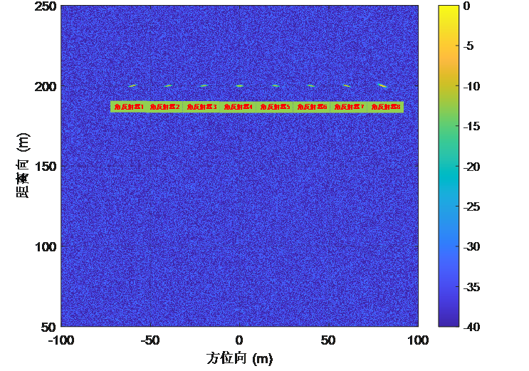Click the bright target spot above 角反射器8

coord(382,85)
